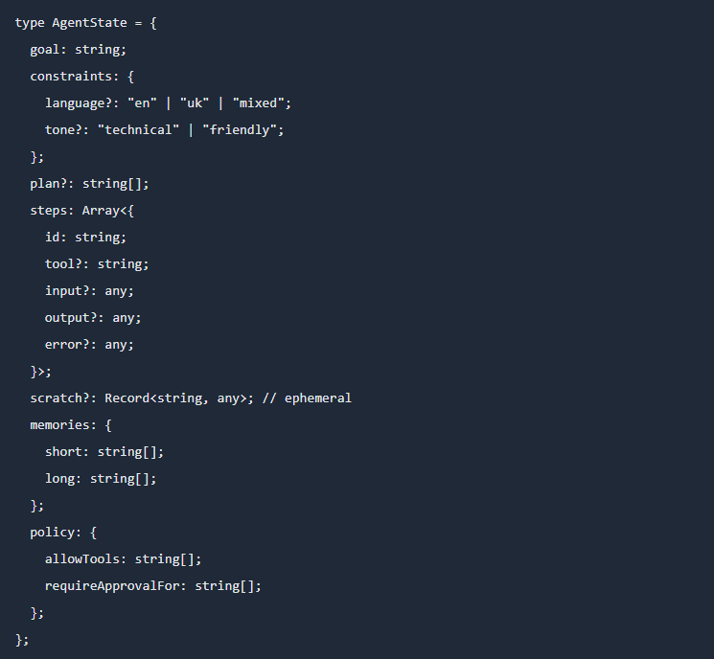
Task: Click the // ephemeral comment
Action: 306,398
